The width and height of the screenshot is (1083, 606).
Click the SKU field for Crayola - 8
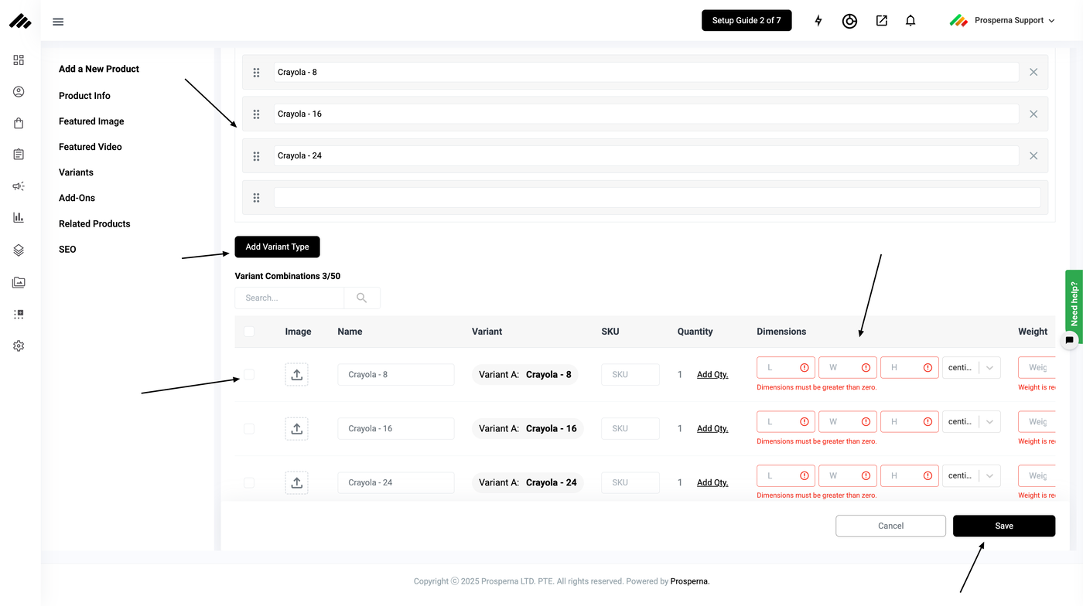click(630, 375)
